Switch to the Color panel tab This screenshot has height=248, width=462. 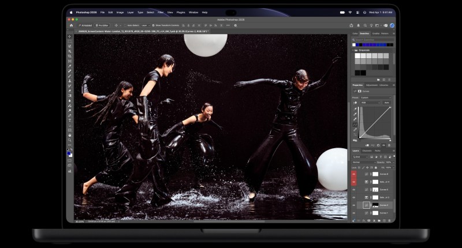pyautogui.click(x=355, y=33)
